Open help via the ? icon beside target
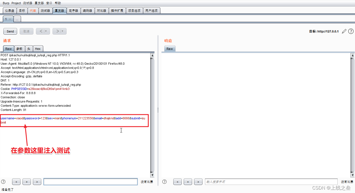 click(x=351, y=31)
